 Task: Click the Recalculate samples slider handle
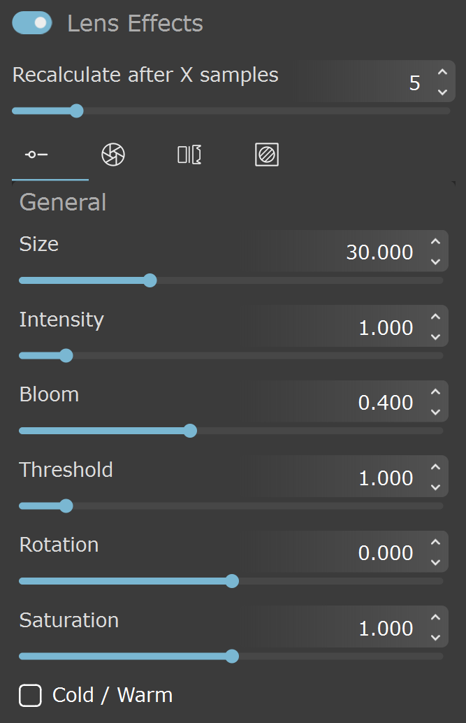pyautogui.click(x=77, y=110)
